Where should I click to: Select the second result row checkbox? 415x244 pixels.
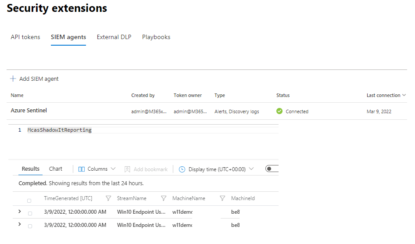[30, 226]
